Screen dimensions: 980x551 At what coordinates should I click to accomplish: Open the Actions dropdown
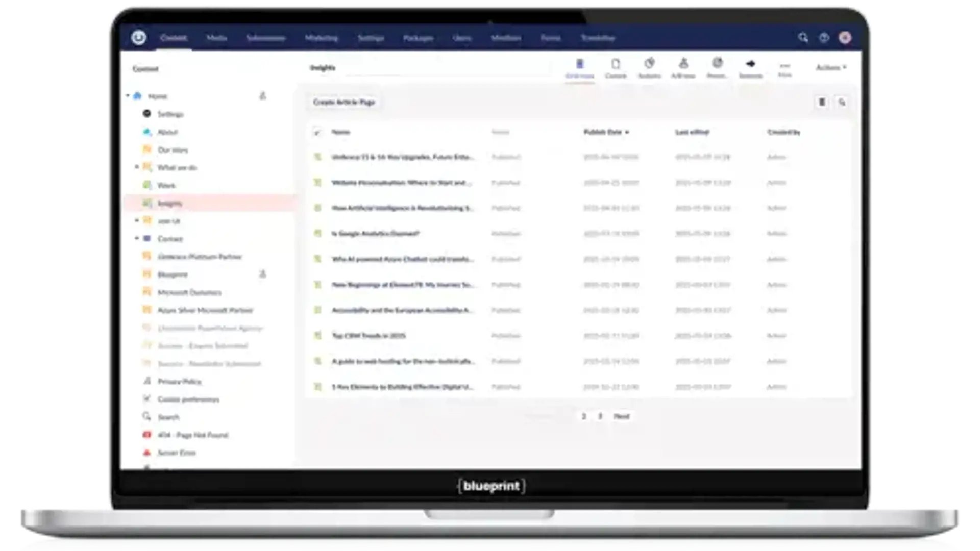point(830,67)
